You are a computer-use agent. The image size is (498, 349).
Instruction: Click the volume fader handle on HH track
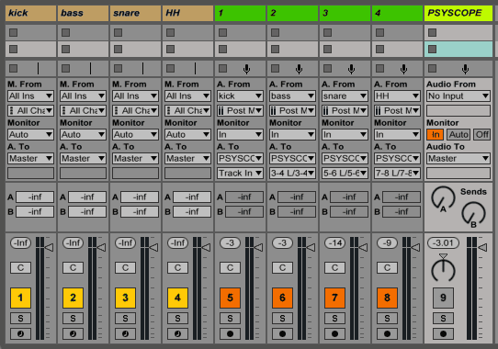206,247
